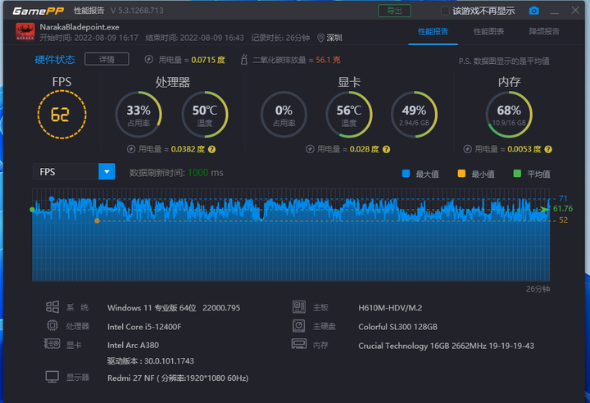Switch to the 性能图表 tab
This screenshot has width=590, height=403.
(x=488, y=32)
